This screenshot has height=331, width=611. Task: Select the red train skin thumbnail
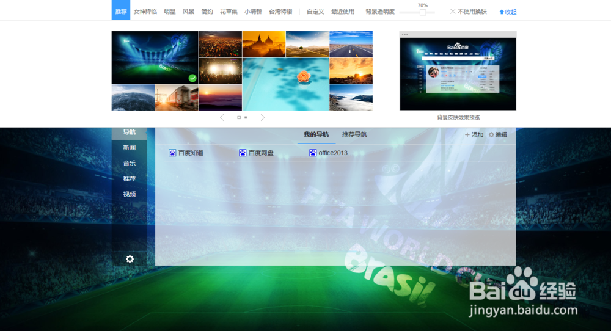[x=177, y=97]
